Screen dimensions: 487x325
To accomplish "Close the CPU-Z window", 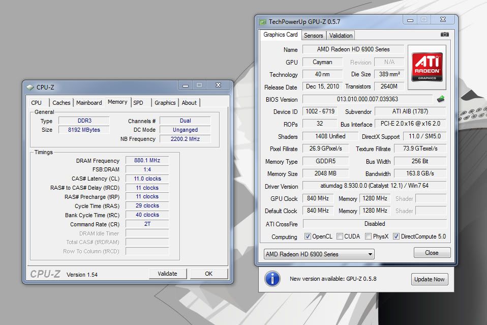I will coord(219,85).
